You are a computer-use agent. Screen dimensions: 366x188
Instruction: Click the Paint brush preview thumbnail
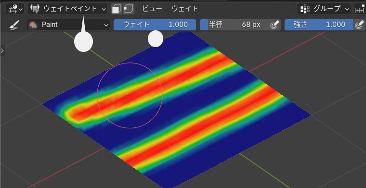point(33,25)
